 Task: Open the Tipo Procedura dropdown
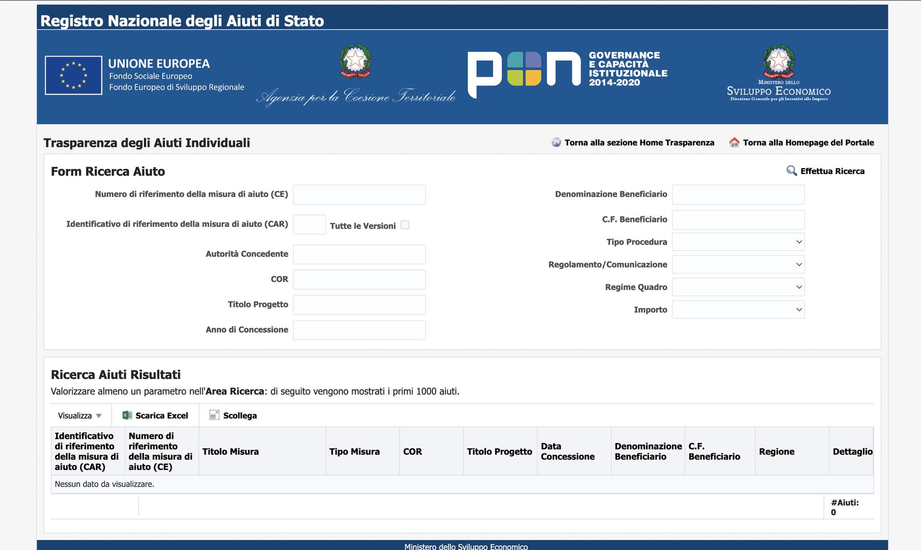pos(738,242)
